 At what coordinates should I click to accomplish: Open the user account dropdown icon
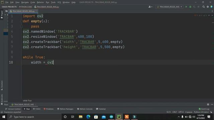(150, 7)
